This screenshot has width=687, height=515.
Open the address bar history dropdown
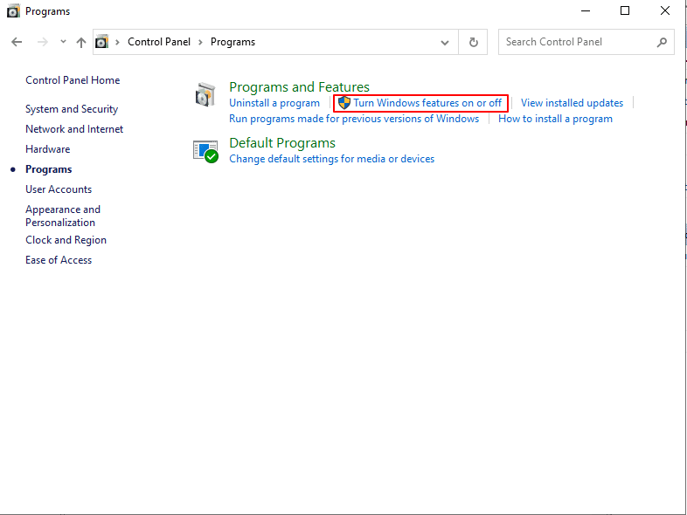click(x=445, y=43)
